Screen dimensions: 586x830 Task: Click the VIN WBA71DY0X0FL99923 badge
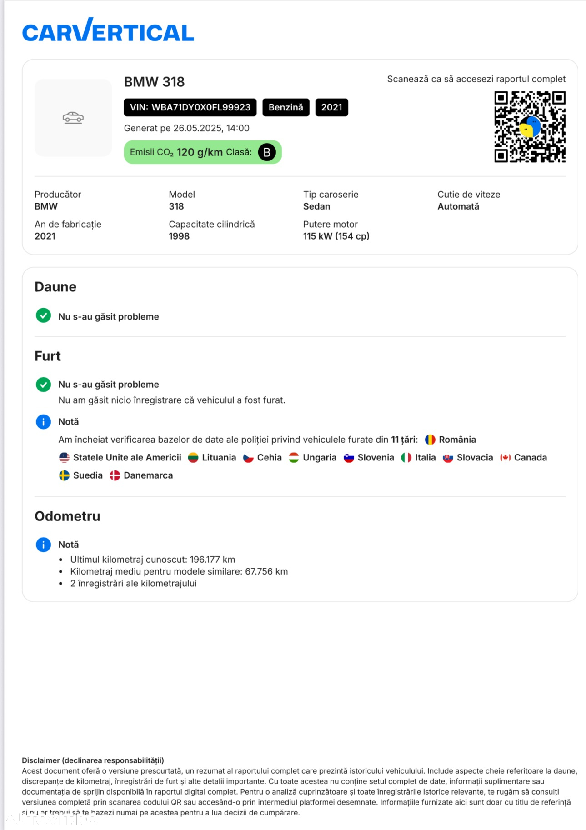[190, 107]
